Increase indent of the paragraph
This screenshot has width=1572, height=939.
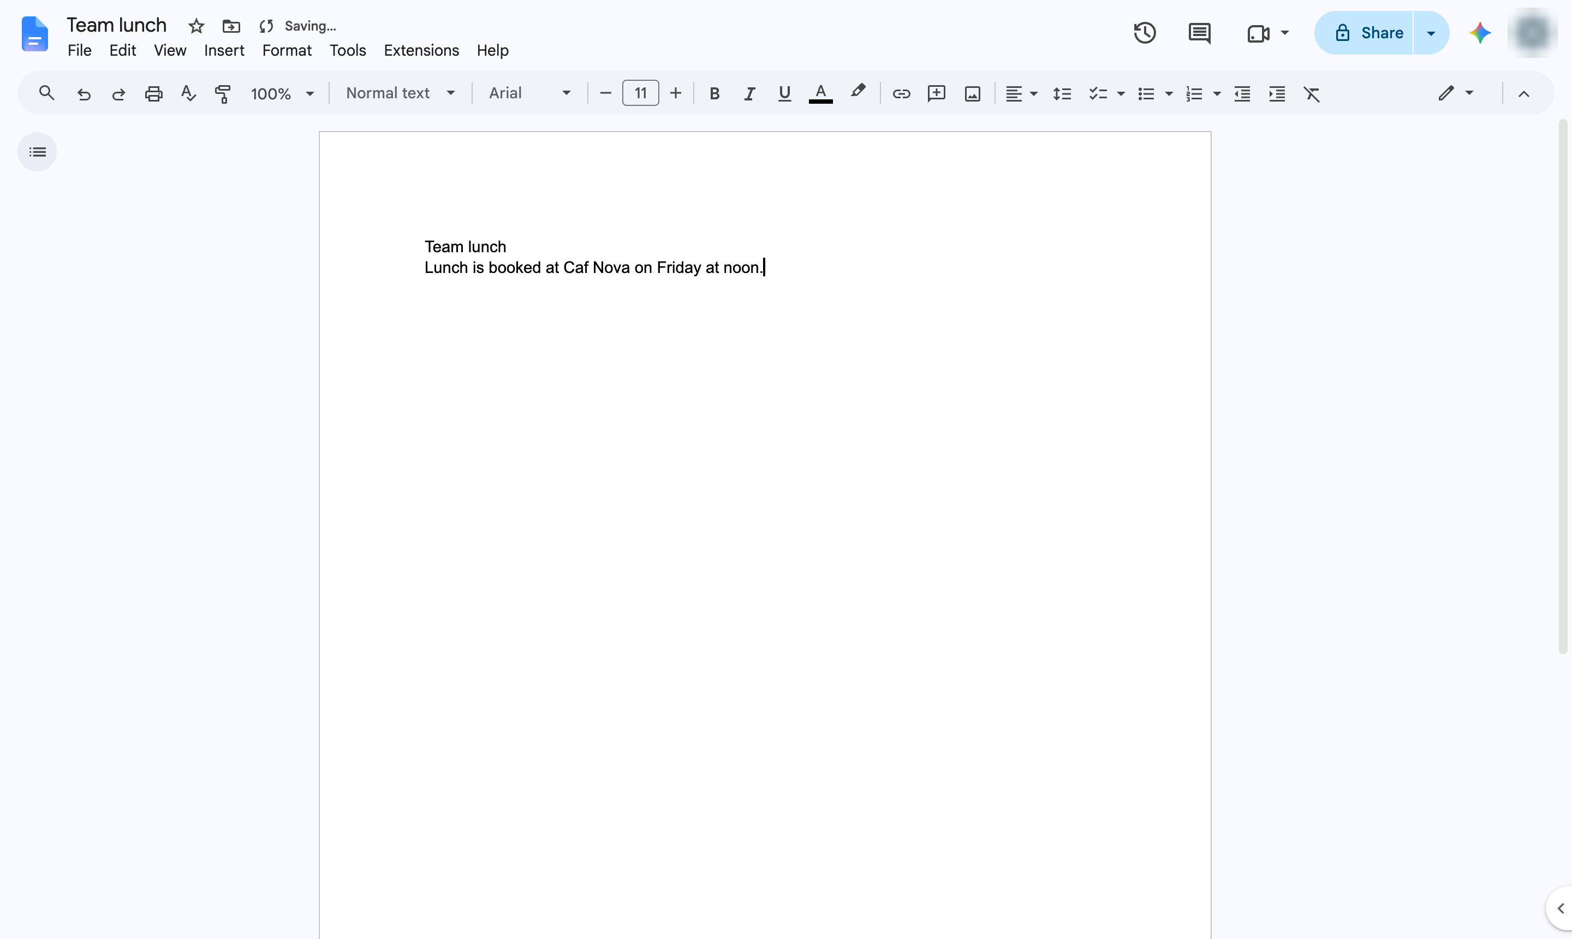pos(1277,94)
